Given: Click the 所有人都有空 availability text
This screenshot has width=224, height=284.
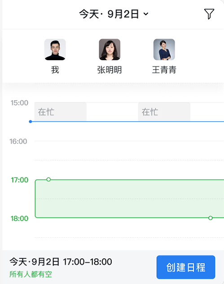Looking at the screenshot, I should click(31, 274).
